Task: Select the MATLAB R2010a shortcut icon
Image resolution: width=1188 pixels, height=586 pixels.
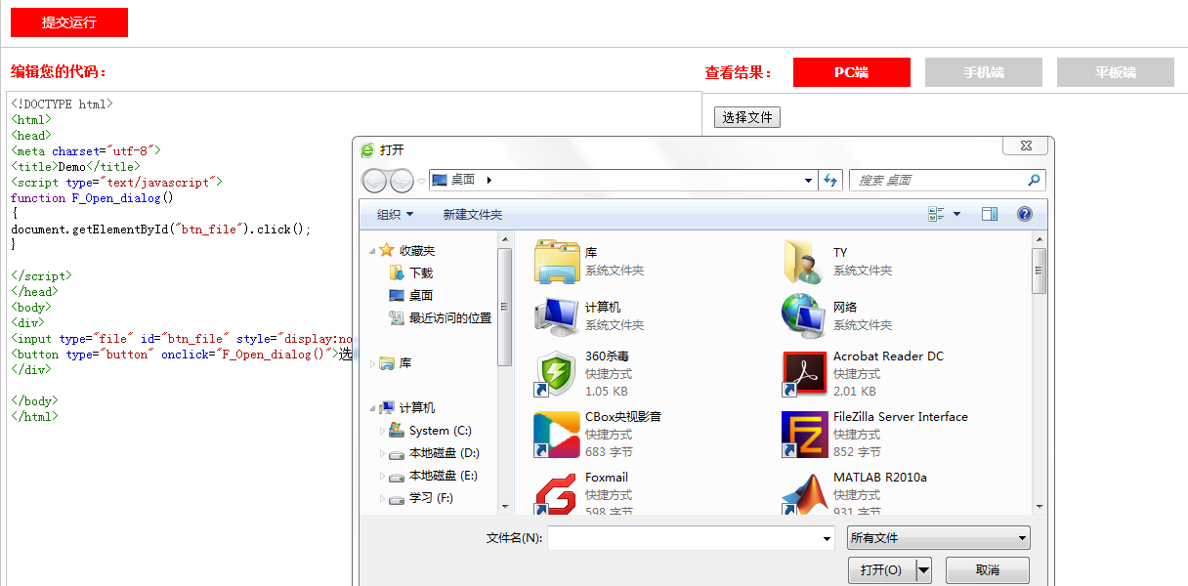Action: [805, 493]
